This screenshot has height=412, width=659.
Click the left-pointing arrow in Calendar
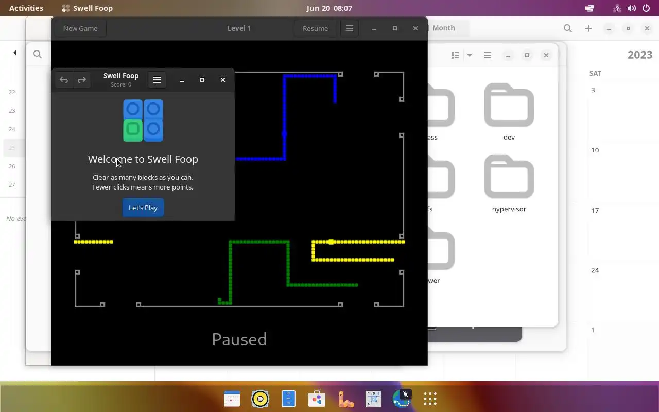[x=15, y=53]
